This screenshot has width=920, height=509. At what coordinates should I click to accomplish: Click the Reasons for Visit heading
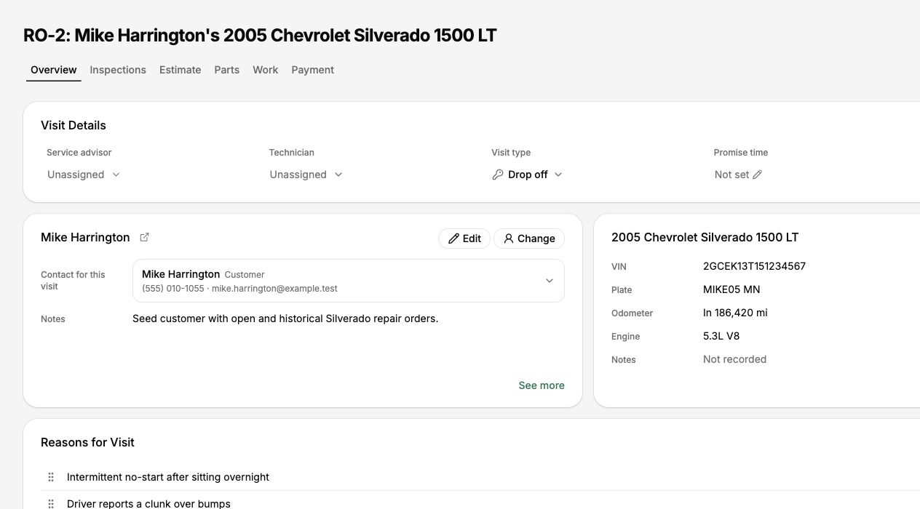[87, 442]
